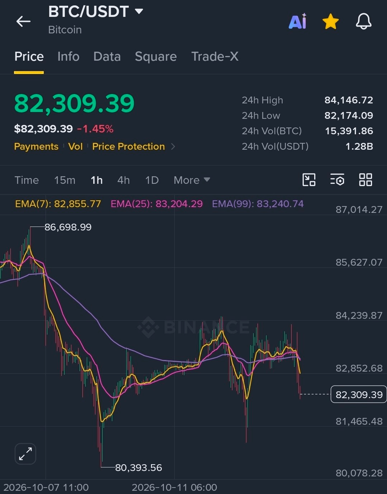Screen dimensions: 387x494
Task: Click the Bitcoin subtitle under the pair
Action: pos(65,30)
